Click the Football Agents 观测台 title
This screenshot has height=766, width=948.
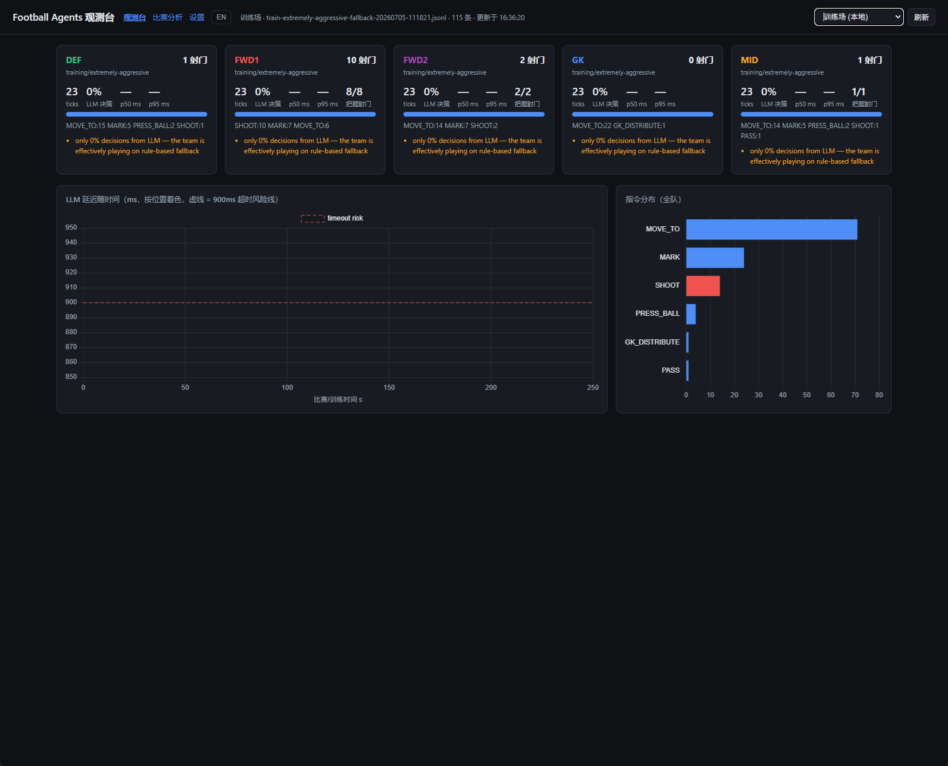(x=64, y=17)
